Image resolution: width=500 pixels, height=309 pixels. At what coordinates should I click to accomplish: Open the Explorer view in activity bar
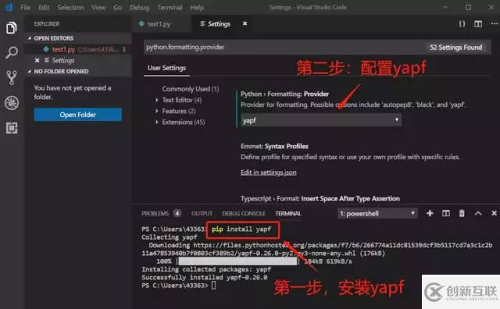click(12, 28)
